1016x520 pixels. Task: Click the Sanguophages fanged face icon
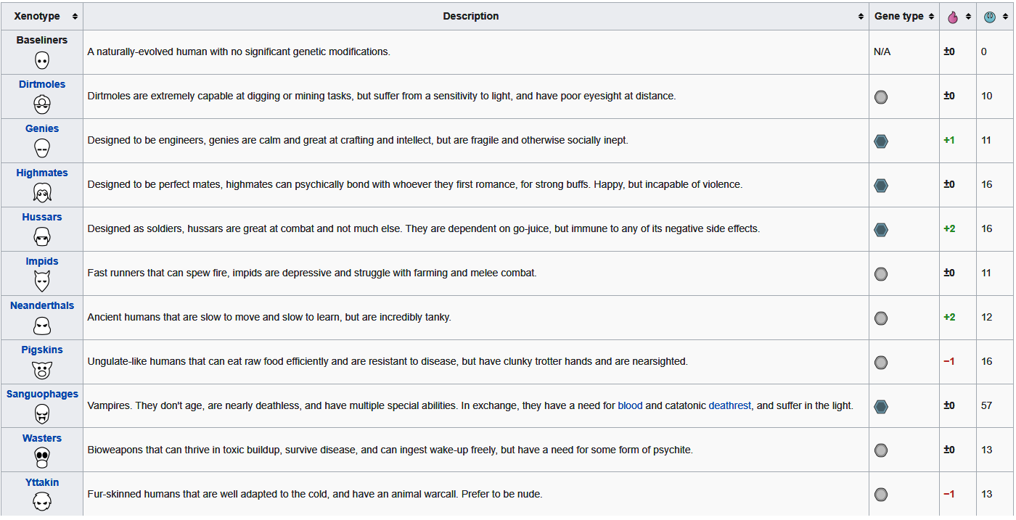(42, 414)
